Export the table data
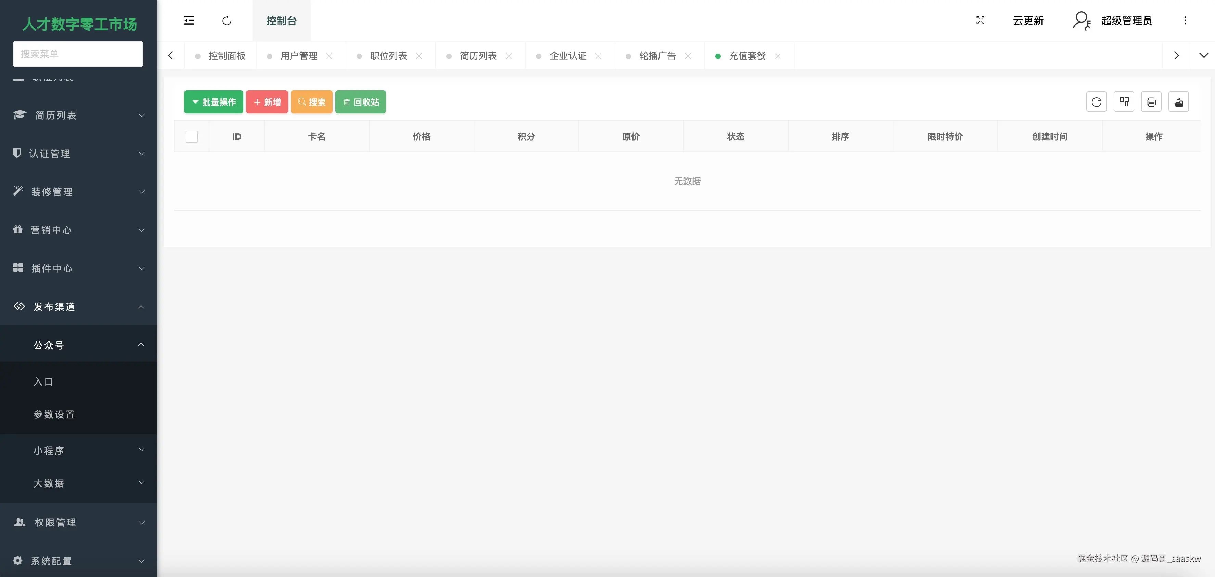Image resolution: width=1215 pixels, height=577 pixels. [1178, 102]
